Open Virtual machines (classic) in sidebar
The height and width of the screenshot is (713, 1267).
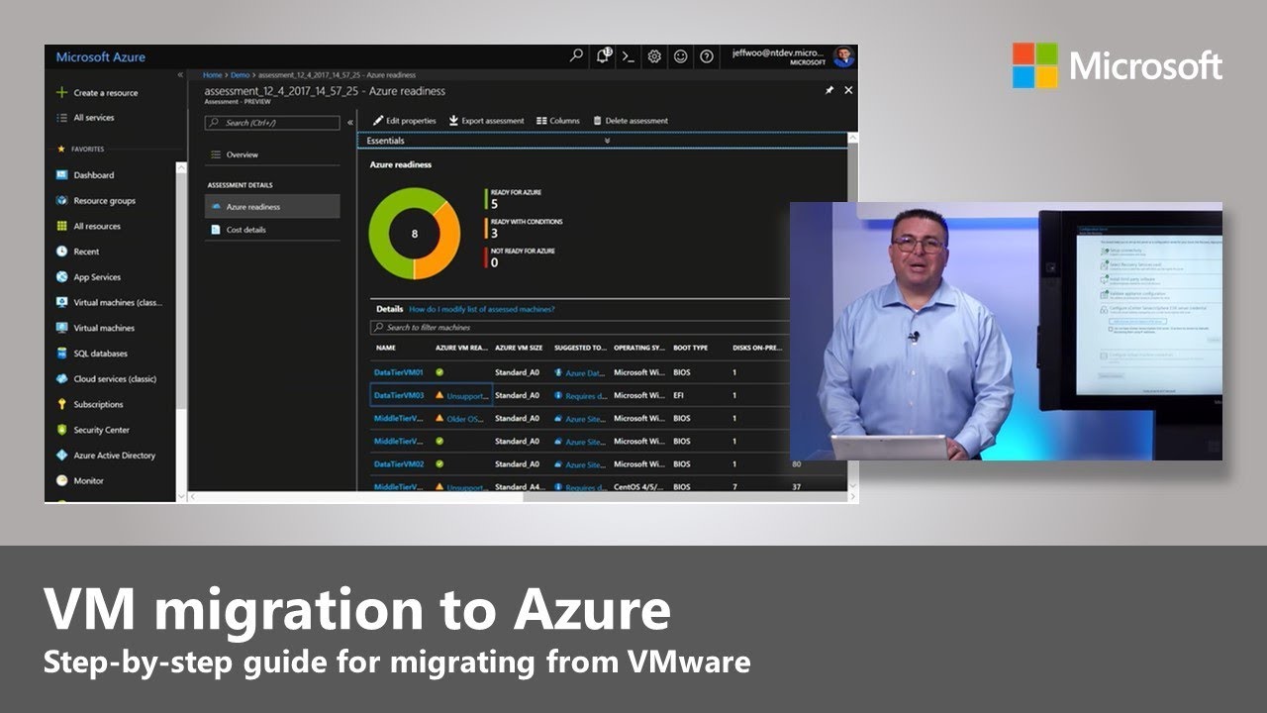tap(118, 303)
